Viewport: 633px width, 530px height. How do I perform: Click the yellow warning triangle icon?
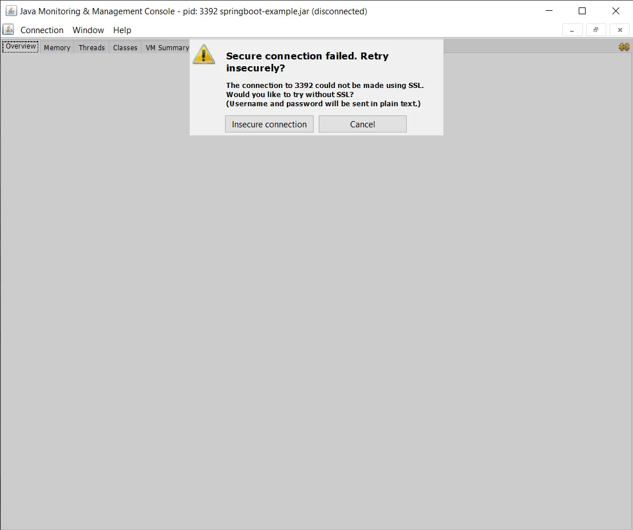point(204,54)
